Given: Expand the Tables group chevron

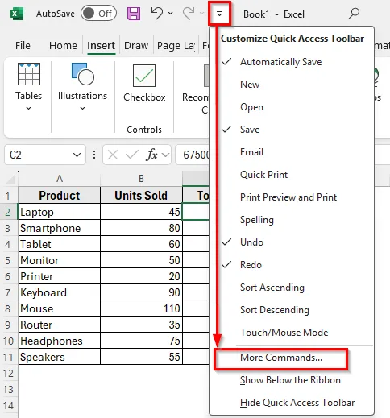Looking at the screenshot, I should tap(28, 108).
